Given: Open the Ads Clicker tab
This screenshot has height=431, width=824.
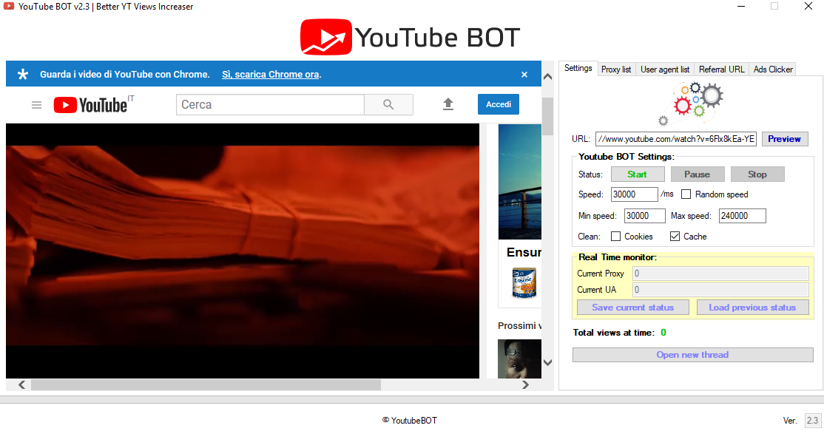Looking at the screenshot, I should pos(772,69).
